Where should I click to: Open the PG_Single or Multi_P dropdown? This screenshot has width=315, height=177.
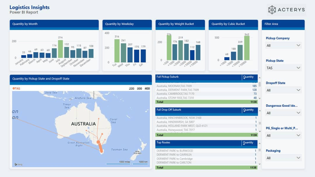point(283,135)
